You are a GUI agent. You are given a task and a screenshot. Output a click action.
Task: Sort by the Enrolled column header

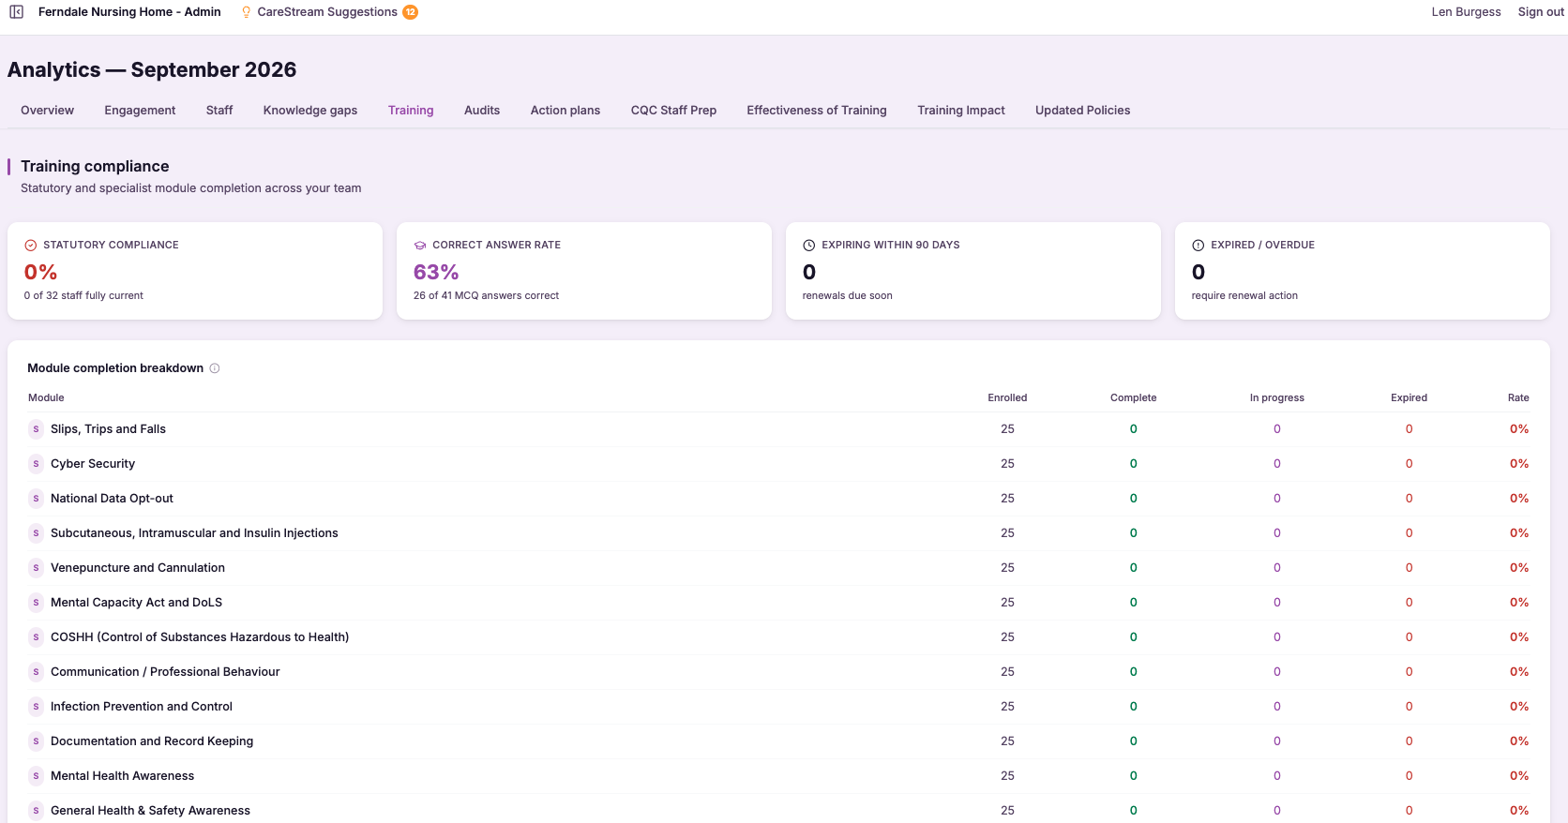pos(1007,397)
